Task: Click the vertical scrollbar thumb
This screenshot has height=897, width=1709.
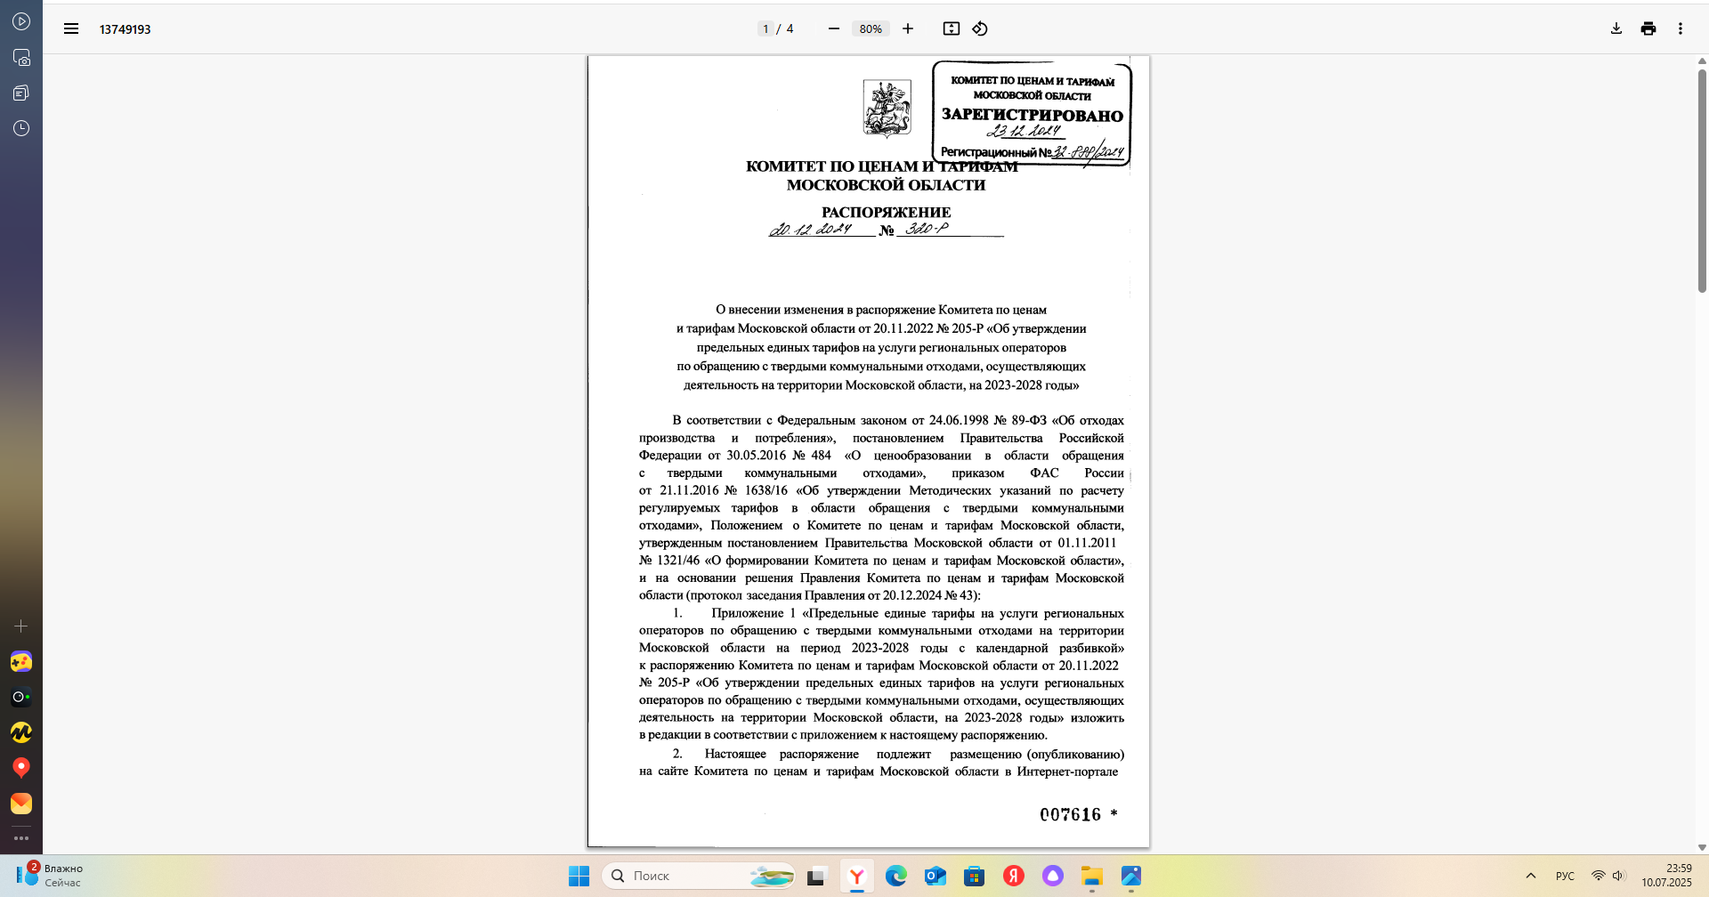Action: [1702, 181]
